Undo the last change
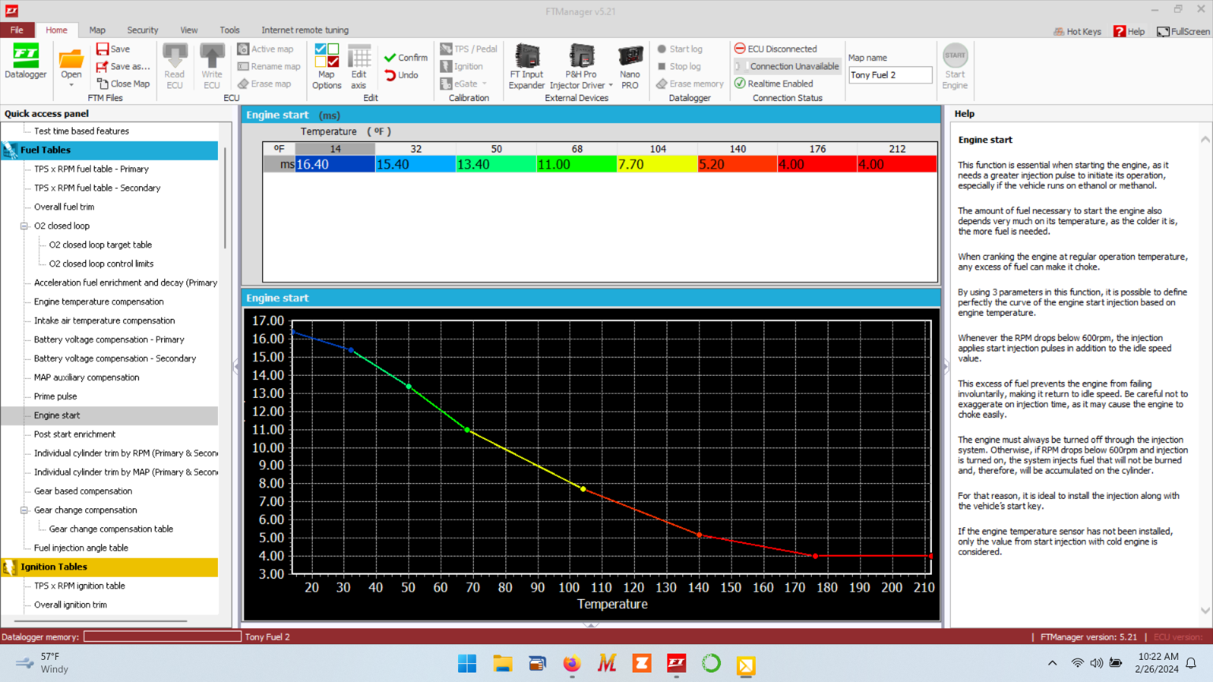This screenshot has width=1213, height=682. [x=401, y=75]
